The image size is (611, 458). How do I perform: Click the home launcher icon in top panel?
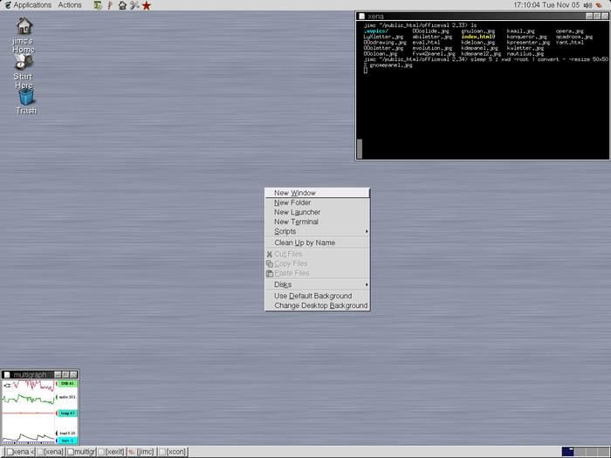coord(121,5)
